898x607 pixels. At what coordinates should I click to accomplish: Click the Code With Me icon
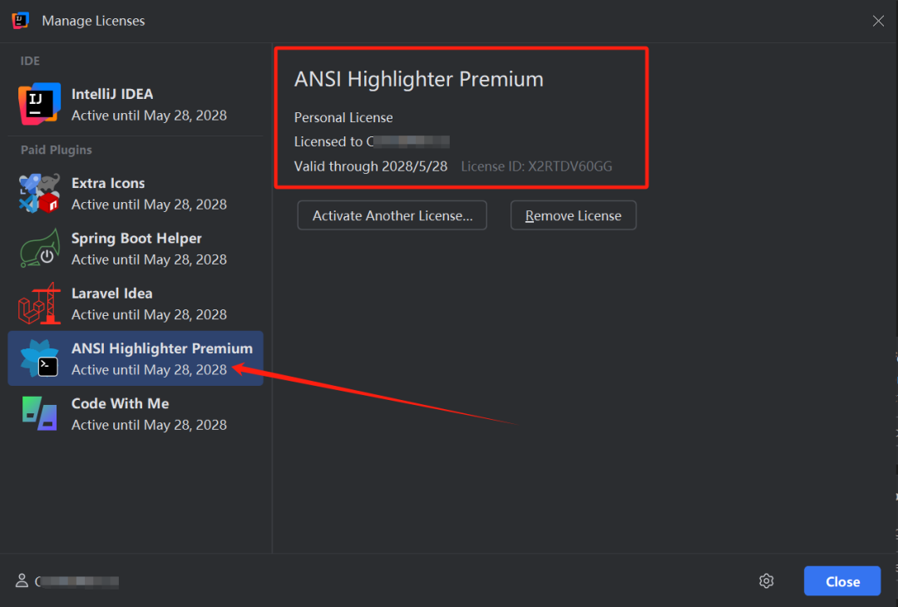[39, 413]
